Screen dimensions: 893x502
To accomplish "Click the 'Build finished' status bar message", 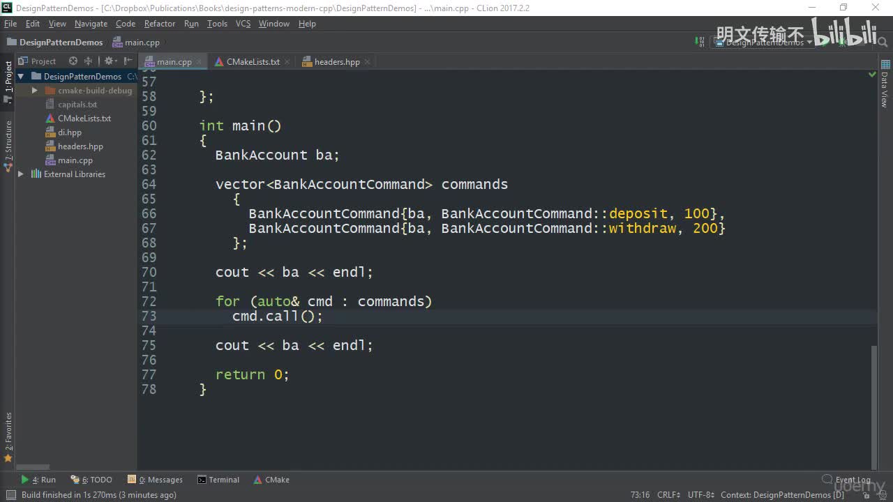I will coord(98,495).
